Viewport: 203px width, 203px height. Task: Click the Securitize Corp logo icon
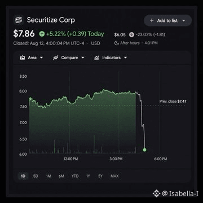coord(19,20)
